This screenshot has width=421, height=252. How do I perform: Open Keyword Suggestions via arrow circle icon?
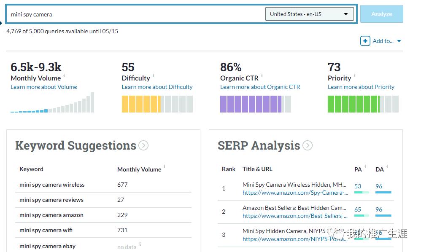[x=143, y=146]
